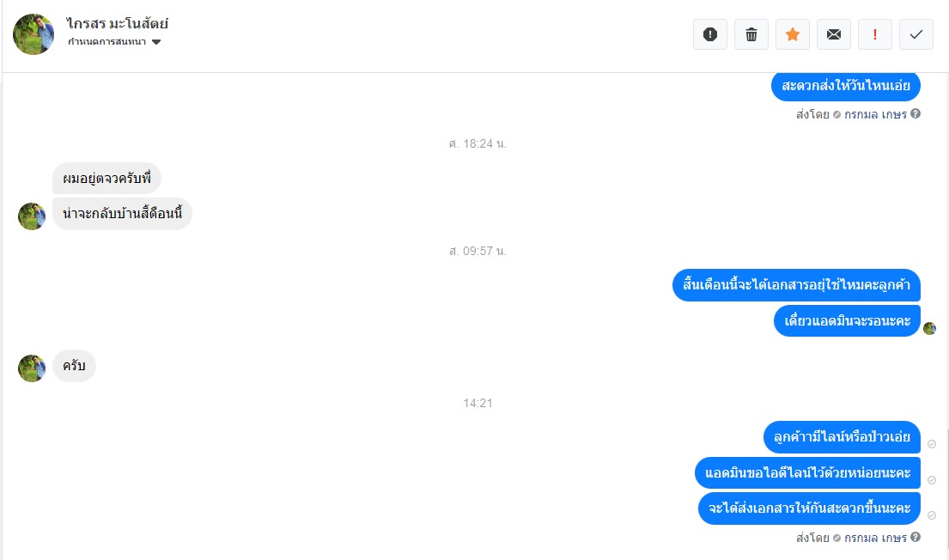This screenshot has width=949, height=560.
Task: Mark as unread with envelope icon
Action: [833, 34]
